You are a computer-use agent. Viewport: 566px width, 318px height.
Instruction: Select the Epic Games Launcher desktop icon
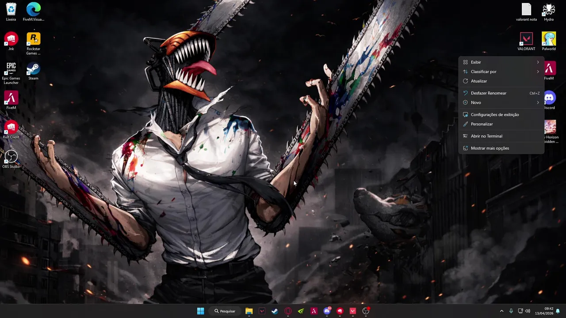[11, 73]
